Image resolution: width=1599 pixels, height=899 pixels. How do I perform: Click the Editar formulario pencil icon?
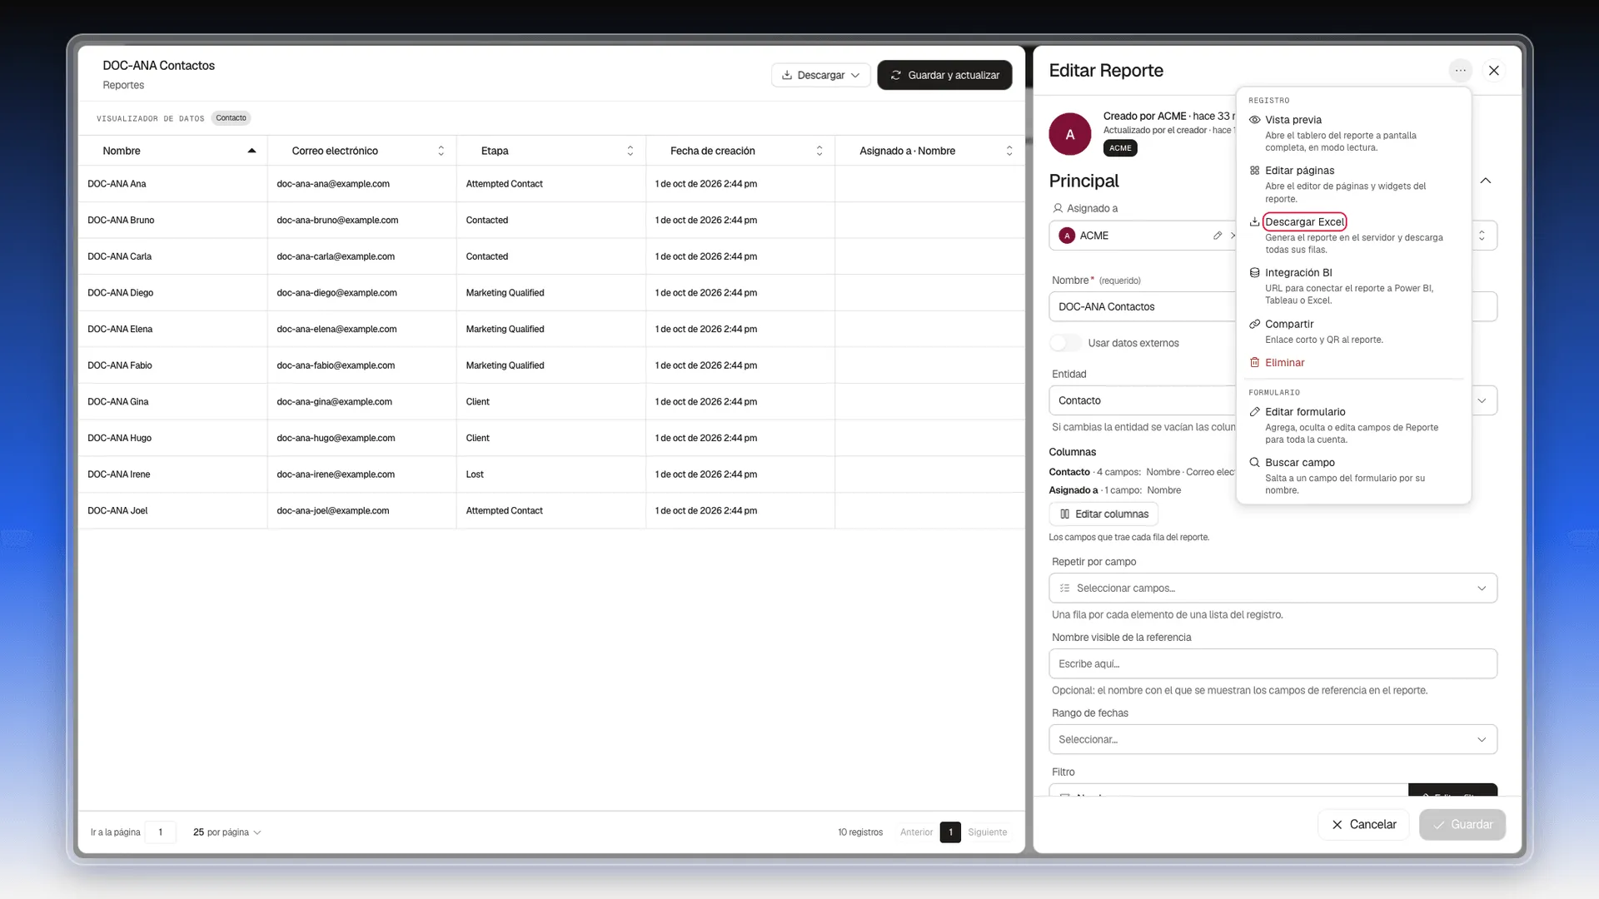tap(1254, 412)
